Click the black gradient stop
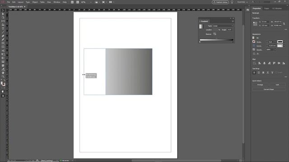The height and width of the screenshot is (162, 289). (233, 42)
